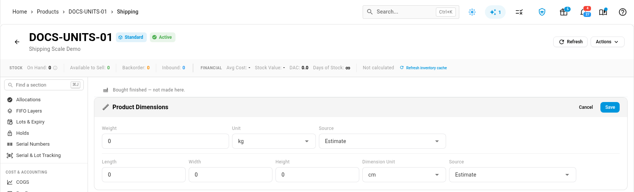Click the Not calculated text
Image resolution: width=634 pixels, height=192 pixels.
tap(378, 68)
